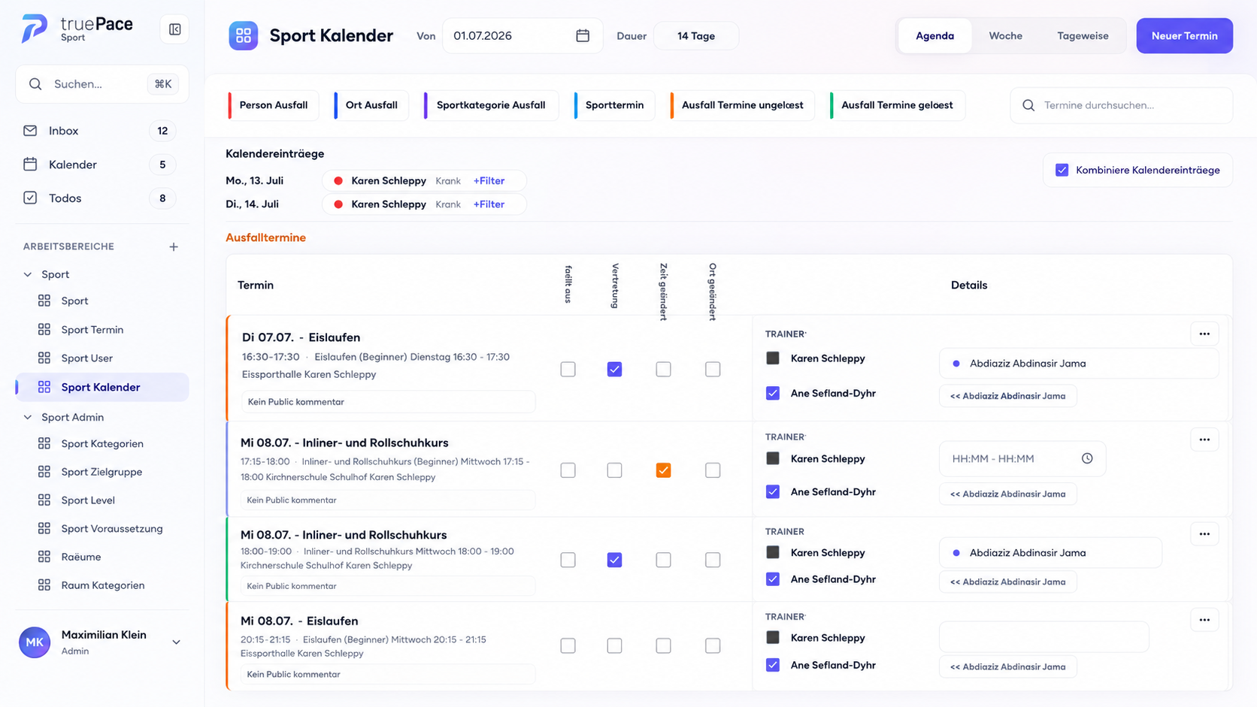Image resolution: width=1257 pixels, height=707 pixels.
Task: Uncheck Vertretung for Di 07.07. Eislaufen
Action: (x=614, y=369)
